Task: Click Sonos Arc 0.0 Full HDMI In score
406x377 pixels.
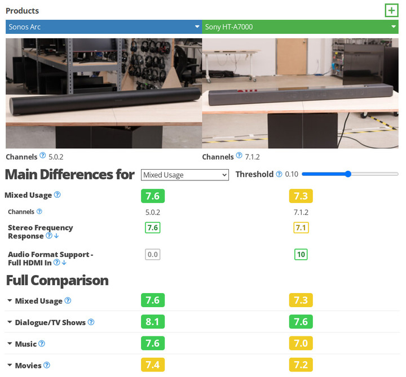Action: (x=152, y=254)
